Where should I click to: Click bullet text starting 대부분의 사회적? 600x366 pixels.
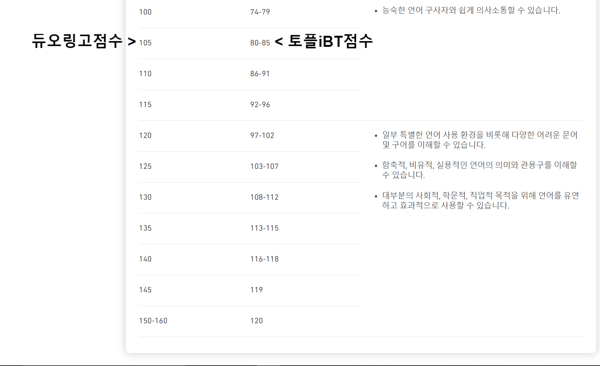pyautogui.click(x=480, y=201)
